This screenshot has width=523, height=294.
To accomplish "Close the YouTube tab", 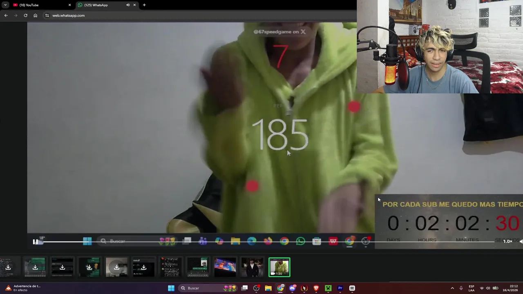I will click(69, 5).
